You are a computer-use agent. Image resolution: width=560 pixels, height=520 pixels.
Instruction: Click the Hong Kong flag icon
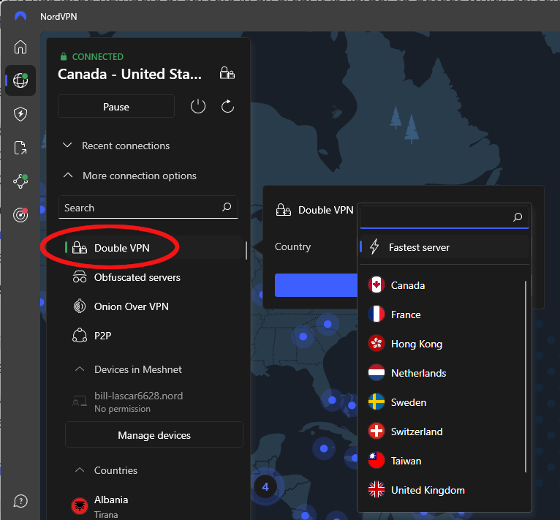click(377, 344)
